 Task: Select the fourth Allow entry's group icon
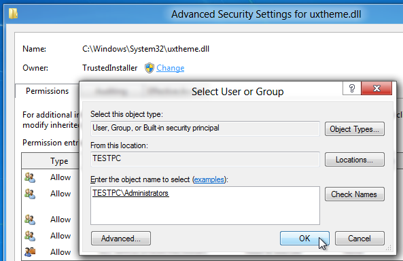pos(30,236)
